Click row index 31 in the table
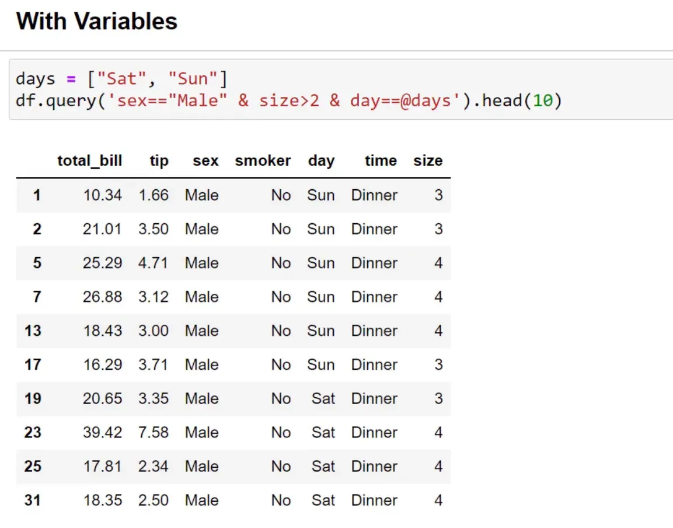This screenshot has width=673, height=528. point(33,500)
